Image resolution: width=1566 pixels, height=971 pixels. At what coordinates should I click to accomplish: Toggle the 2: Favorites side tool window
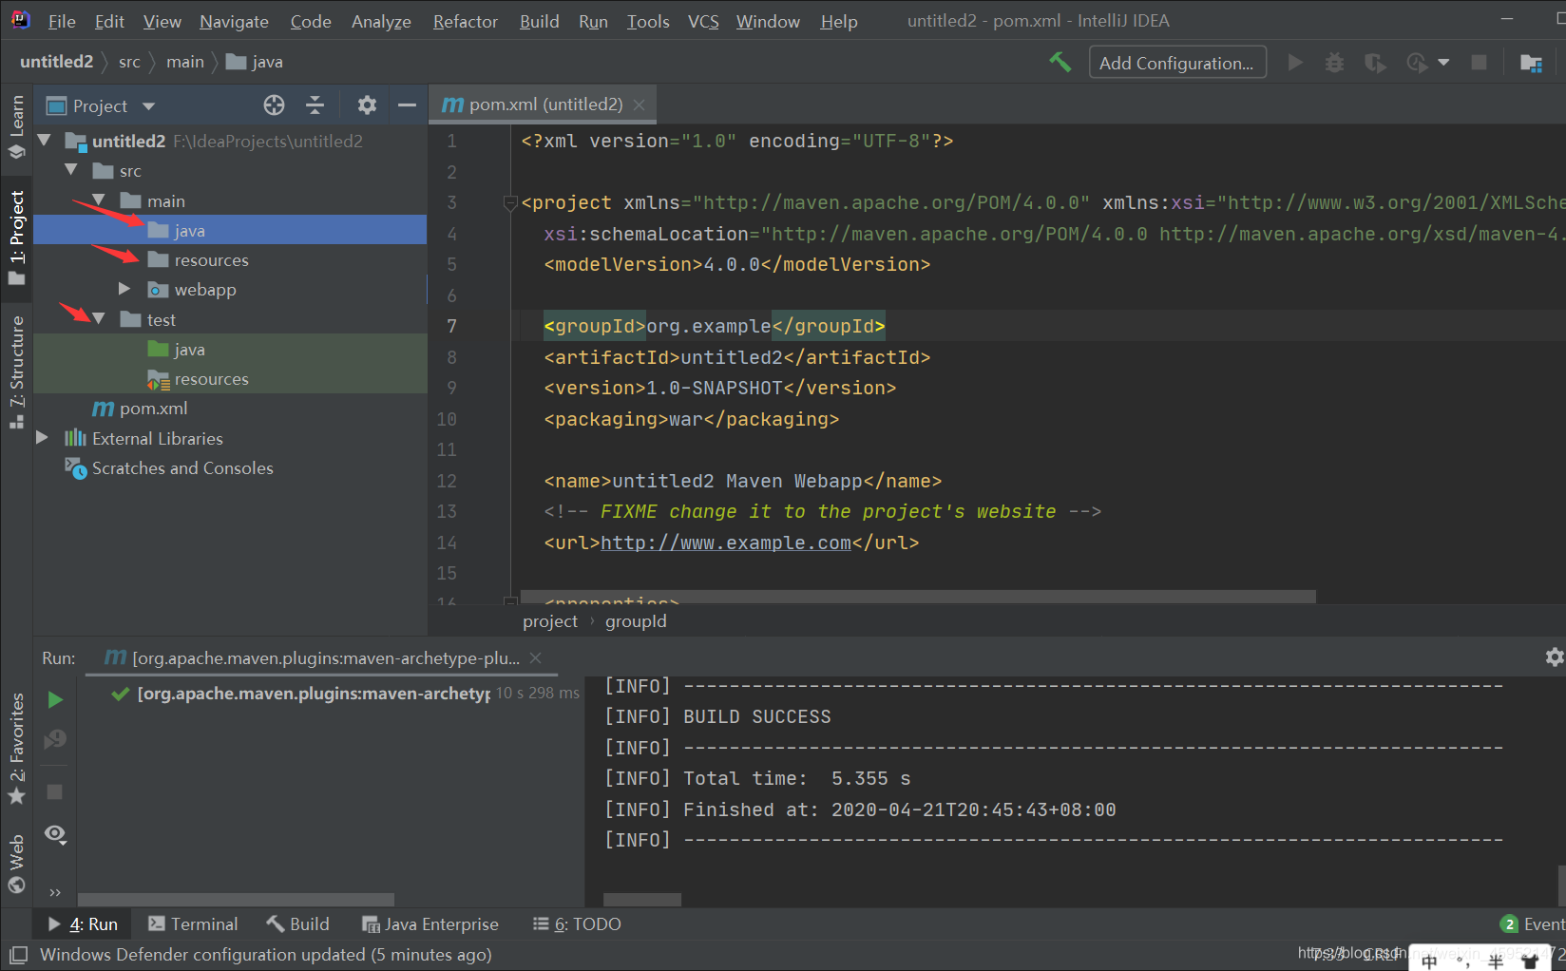pyautogui.click(x=16, y=749)
